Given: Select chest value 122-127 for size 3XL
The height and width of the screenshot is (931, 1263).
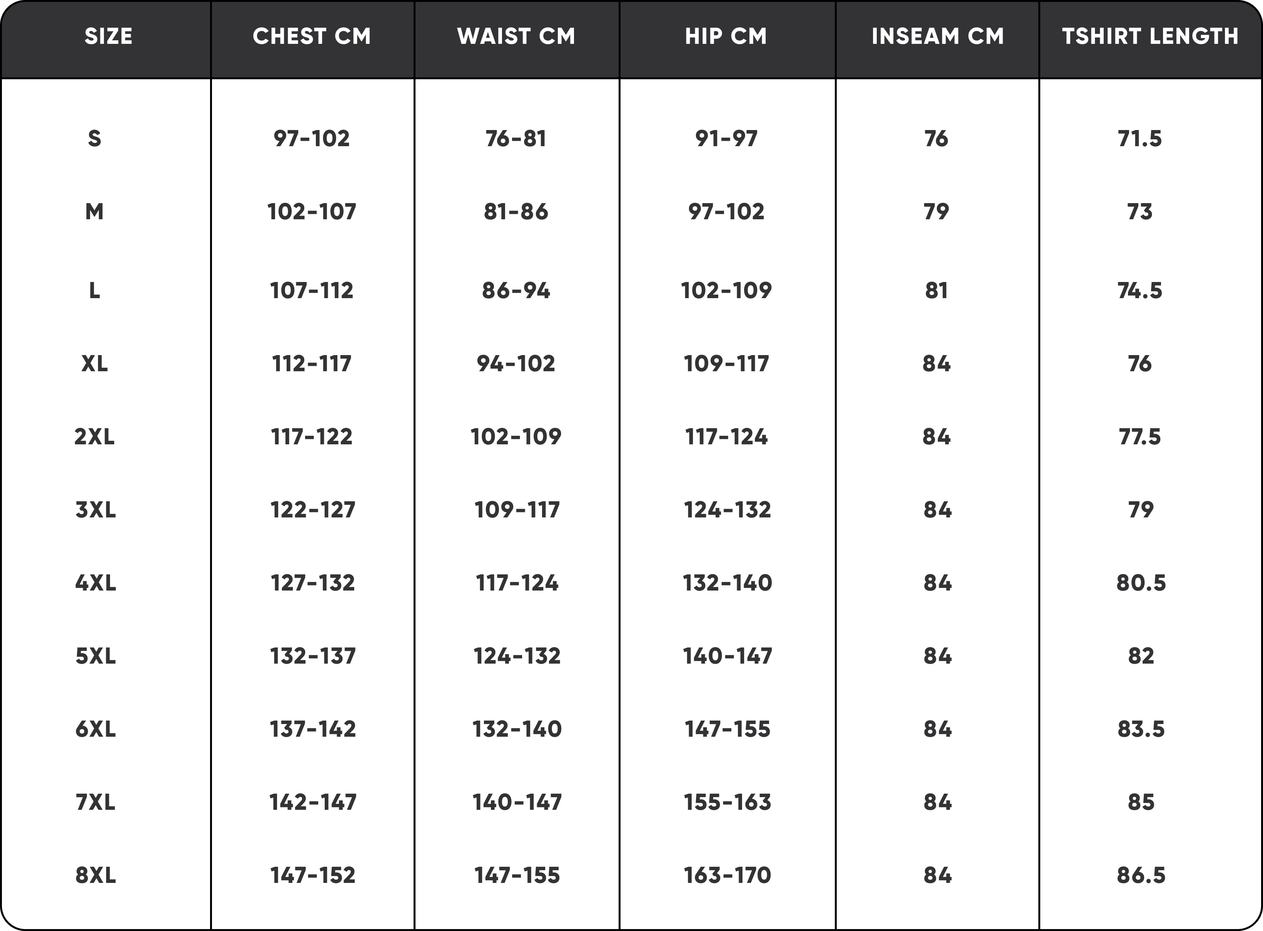Looking at the screenshot, I should (x=313, y=510).
